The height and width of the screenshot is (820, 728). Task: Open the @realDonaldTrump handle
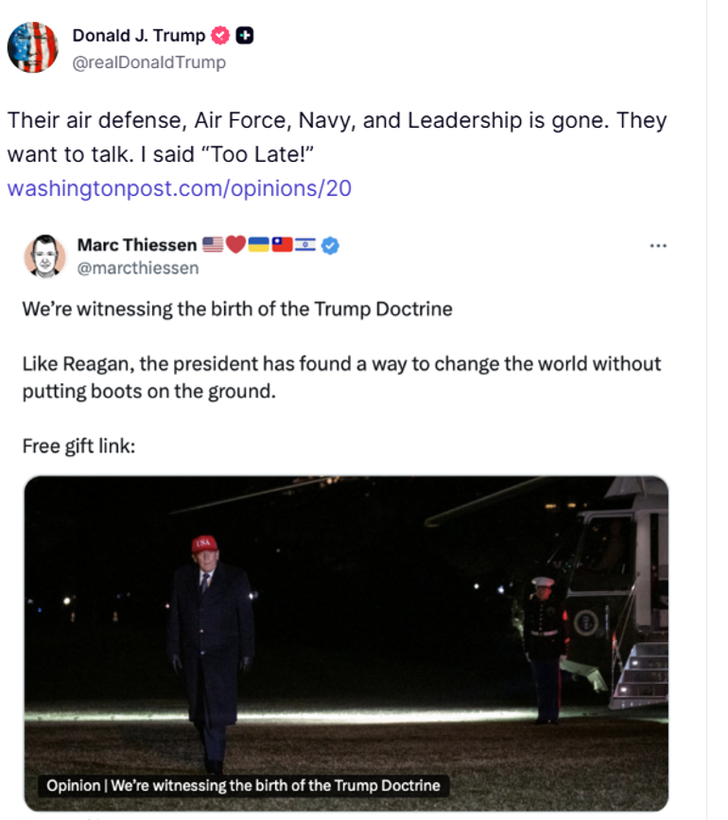(x=149, y=62)
